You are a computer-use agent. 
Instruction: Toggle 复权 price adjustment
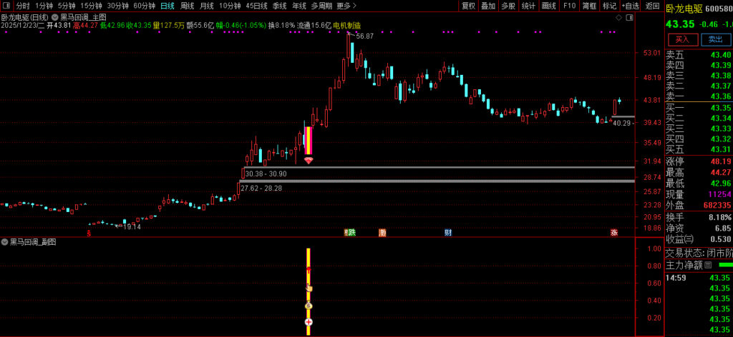coord(468,6)
